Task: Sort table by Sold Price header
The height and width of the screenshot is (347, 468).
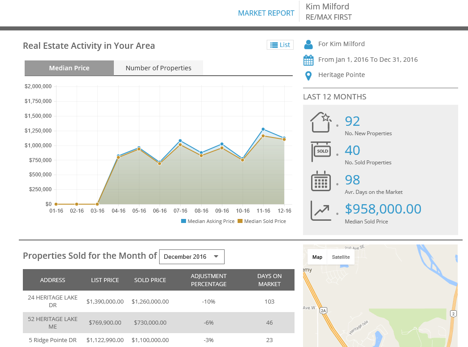Action: pyautogui.click(x=150, y=280)
